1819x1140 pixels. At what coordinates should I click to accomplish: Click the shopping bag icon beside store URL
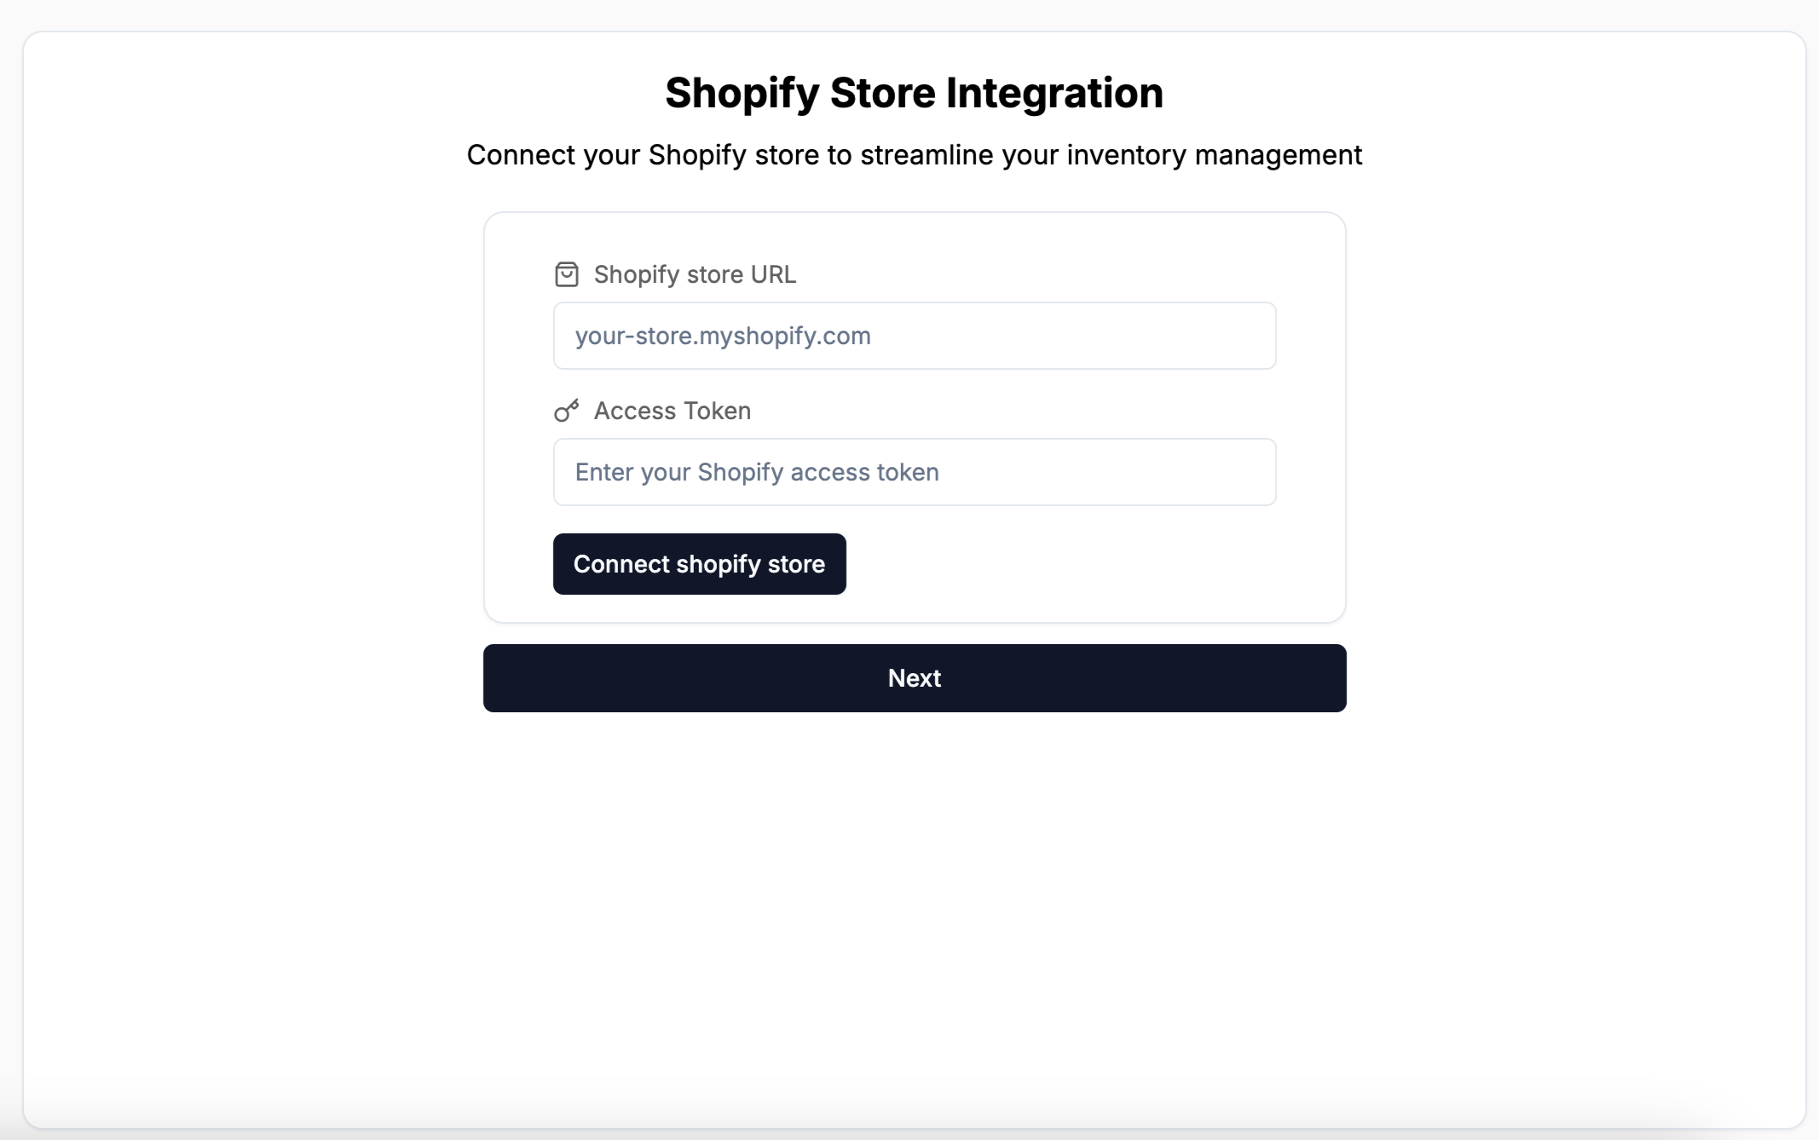coord(567,274)
